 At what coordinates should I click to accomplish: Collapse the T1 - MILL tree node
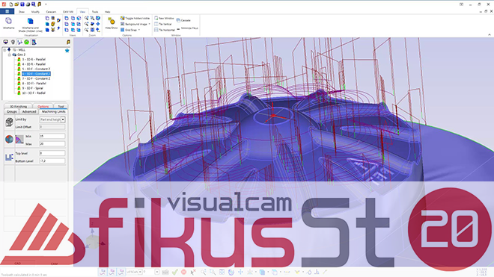point(4,50)
